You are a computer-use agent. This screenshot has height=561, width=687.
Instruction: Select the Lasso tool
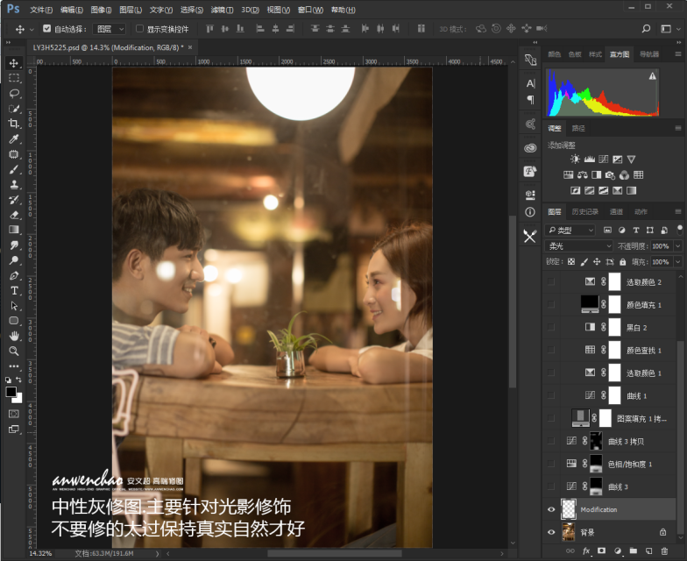click(14, 93)
